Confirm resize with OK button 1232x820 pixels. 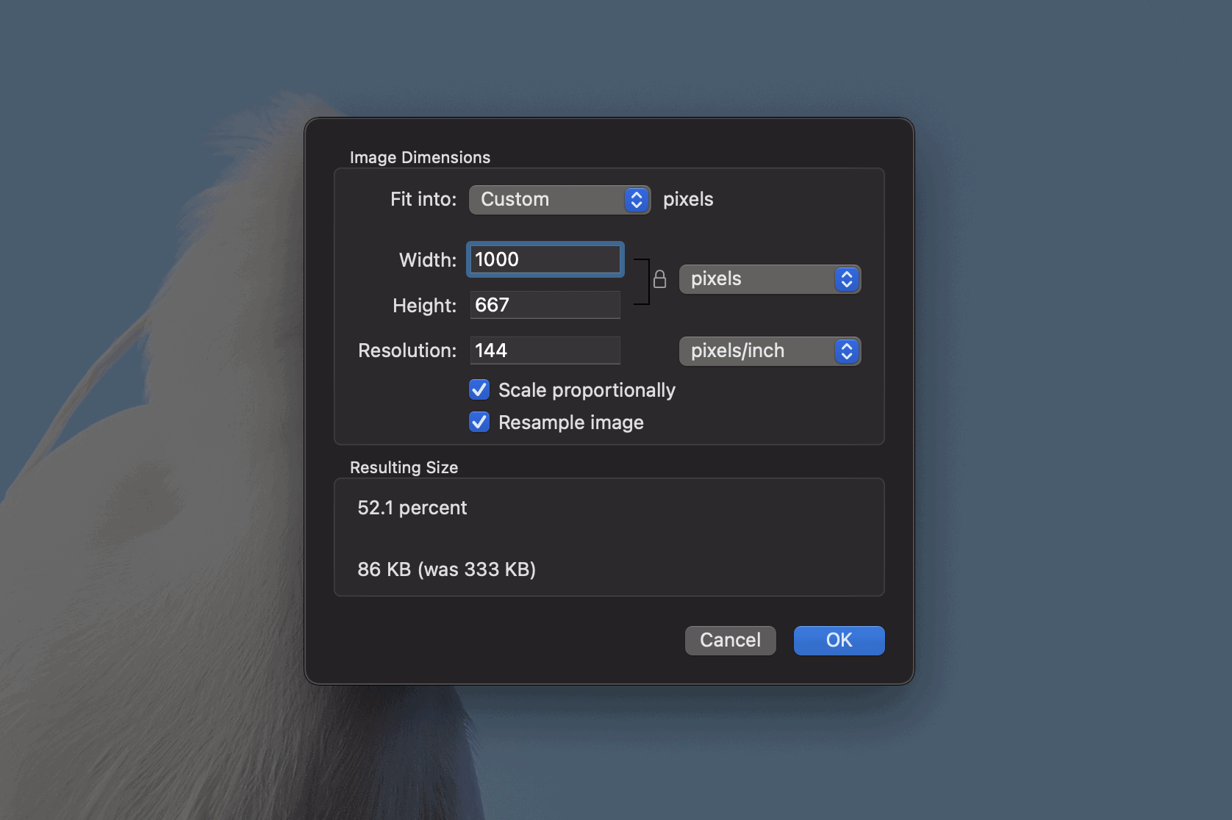click(x=839, y=640)
